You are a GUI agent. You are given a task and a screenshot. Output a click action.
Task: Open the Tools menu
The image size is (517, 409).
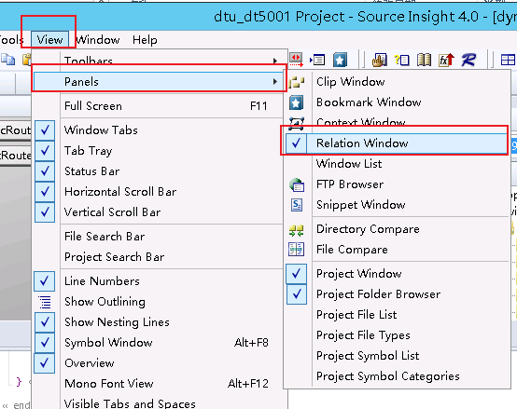11,40
